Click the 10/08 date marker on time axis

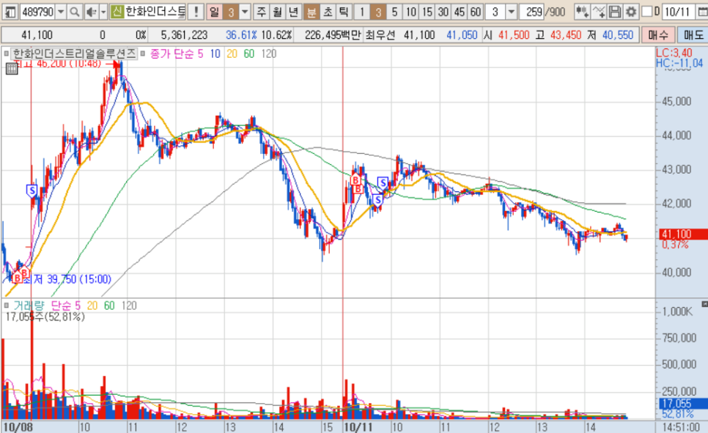[x=18, y=427]
